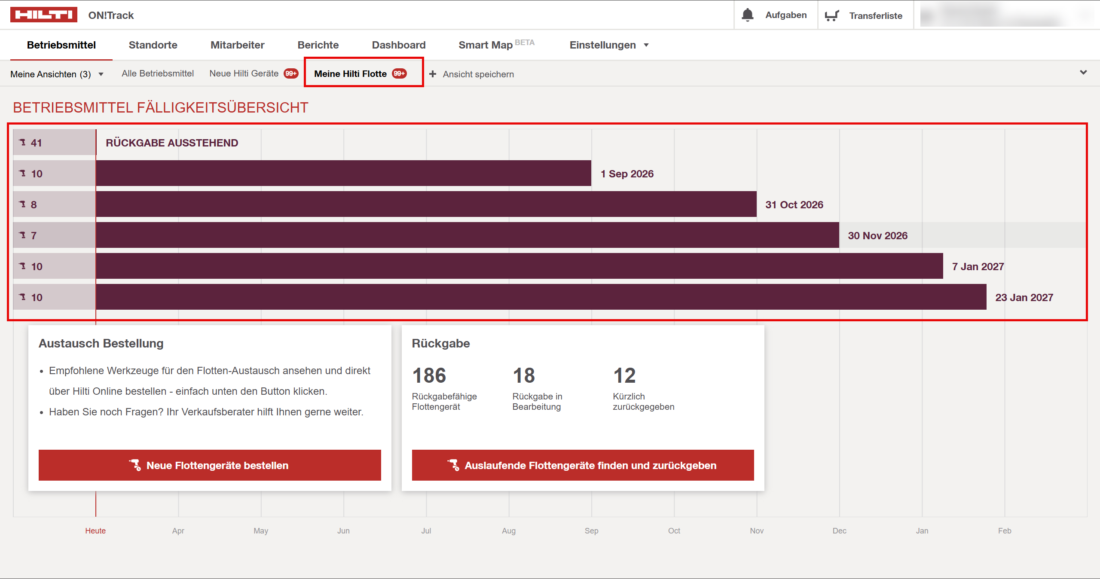Click the Hilti logo
1100x579 pixels.
pyautogui.click(x=44, y=15)
